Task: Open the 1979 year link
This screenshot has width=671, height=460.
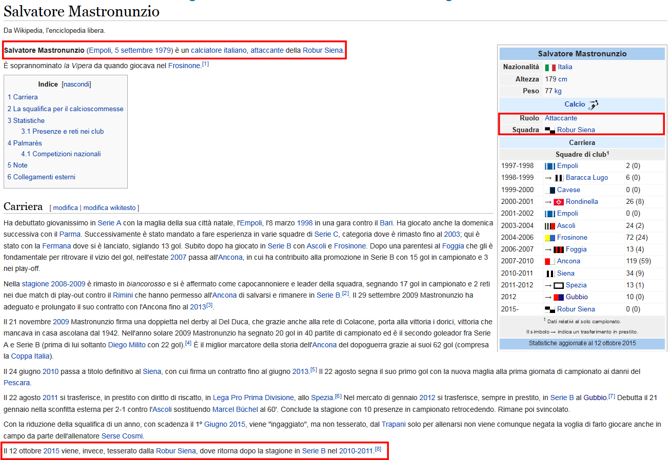Action: tap(163, 50)
